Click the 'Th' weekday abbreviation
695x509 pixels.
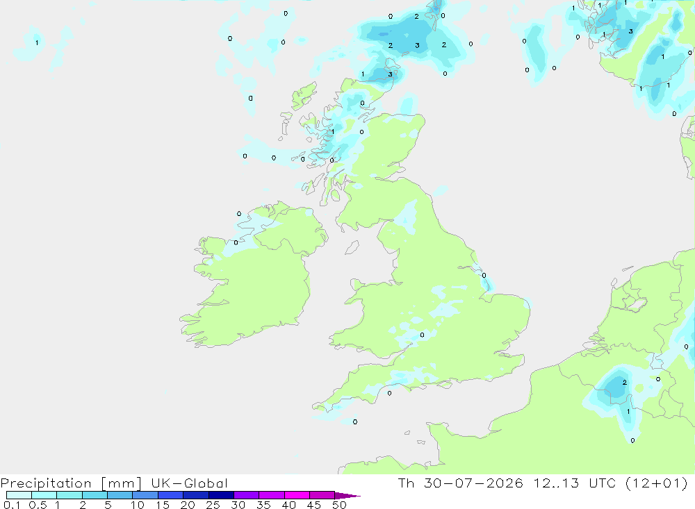[x=406, y=483]
